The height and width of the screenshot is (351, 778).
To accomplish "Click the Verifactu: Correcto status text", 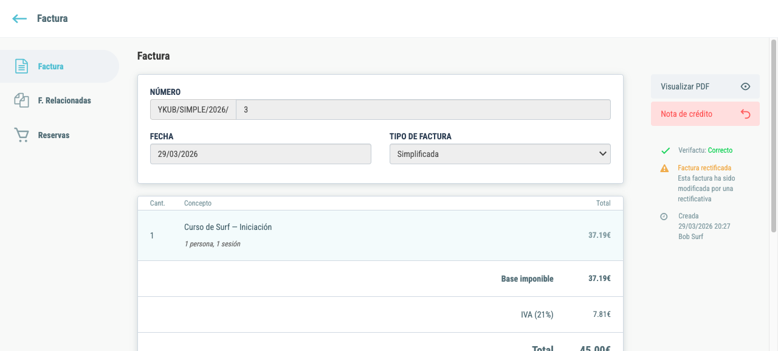I will tap(705, 150).
